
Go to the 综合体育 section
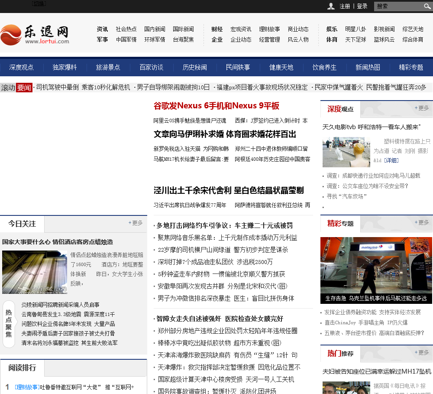413,39
